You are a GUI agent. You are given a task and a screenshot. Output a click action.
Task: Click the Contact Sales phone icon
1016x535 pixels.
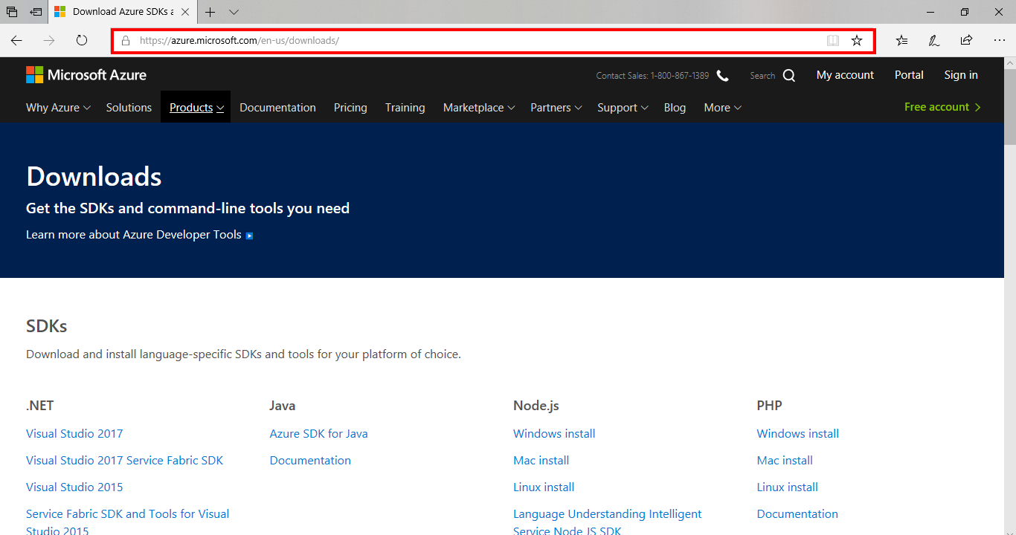(x=722, y=76)
